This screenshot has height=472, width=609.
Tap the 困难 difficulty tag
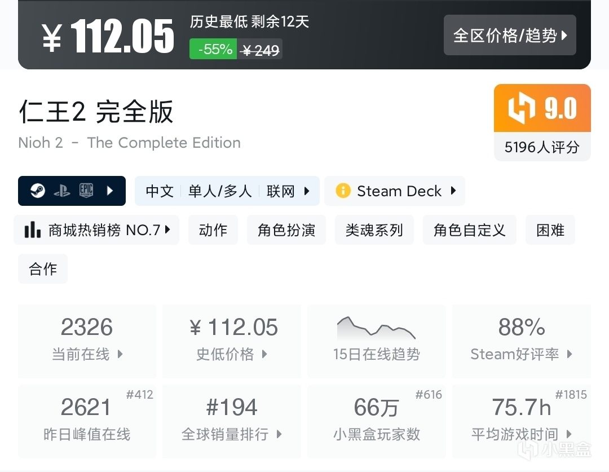pyautogui.click(x=550, y=230)
